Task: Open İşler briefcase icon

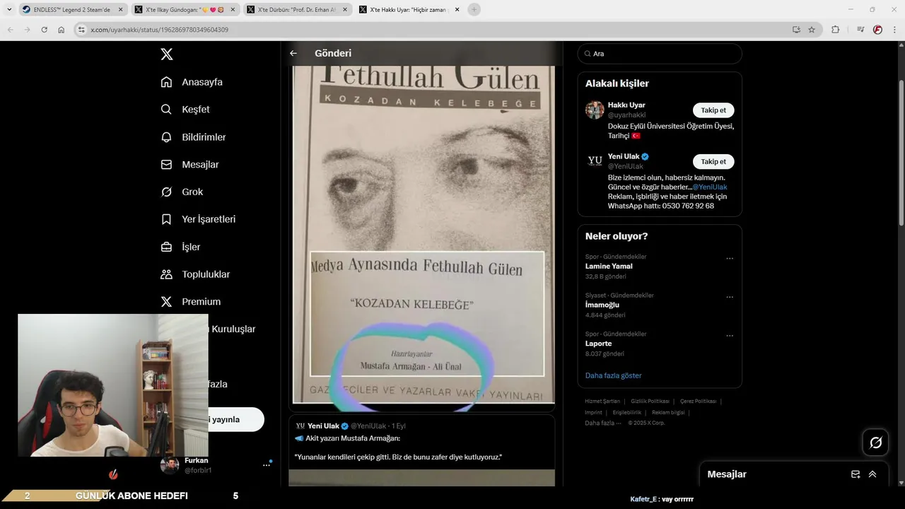Action: pyautogui.click(x=166, y=247)
